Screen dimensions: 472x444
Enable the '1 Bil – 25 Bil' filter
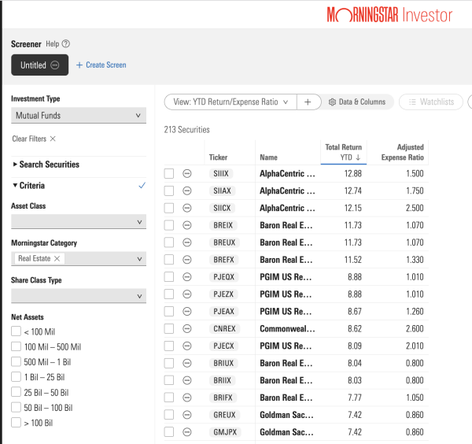click(x=17, y=377)
